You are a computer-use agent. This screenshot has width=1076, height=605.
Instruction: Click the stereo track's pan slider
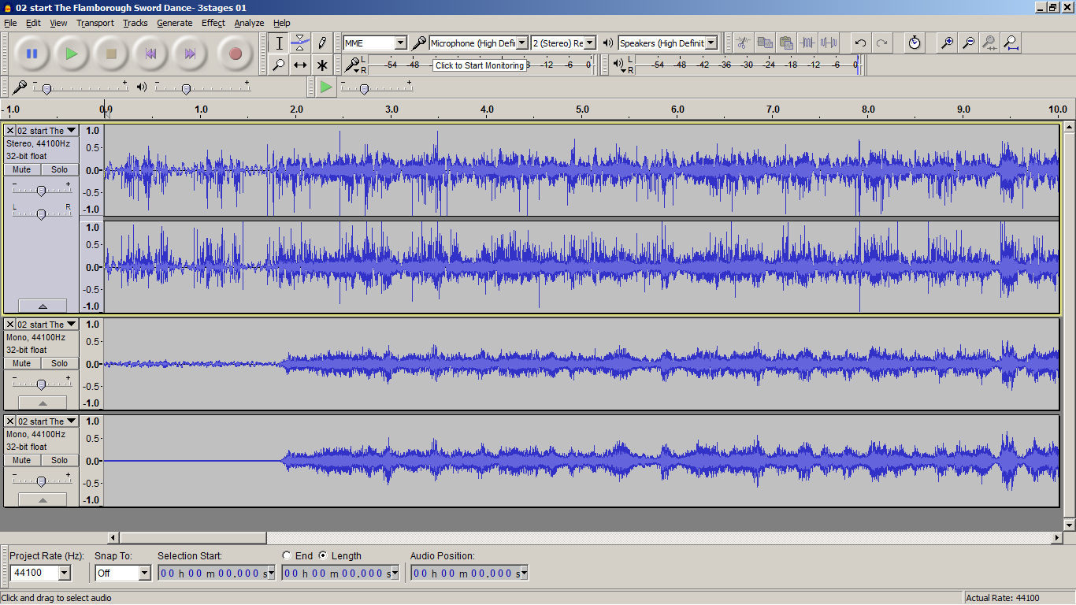point(41,213)
